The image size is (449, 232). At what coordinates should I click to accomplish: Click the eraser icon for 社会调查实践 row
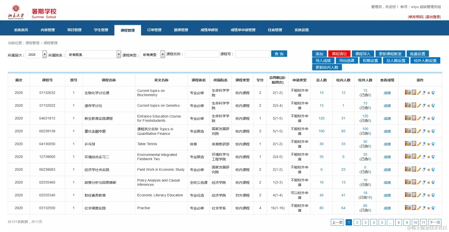(424, 208)
